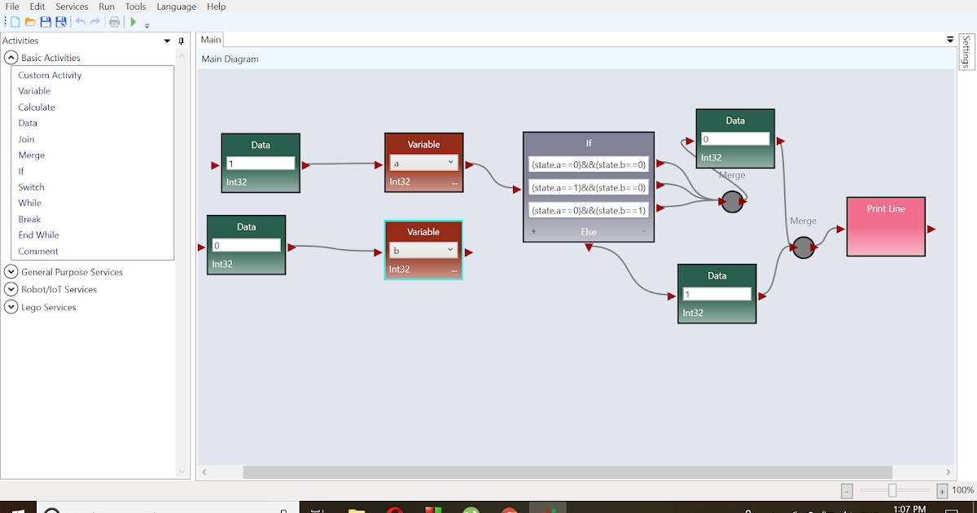
Task: Open an existing project file
Action: coord(30,22)
